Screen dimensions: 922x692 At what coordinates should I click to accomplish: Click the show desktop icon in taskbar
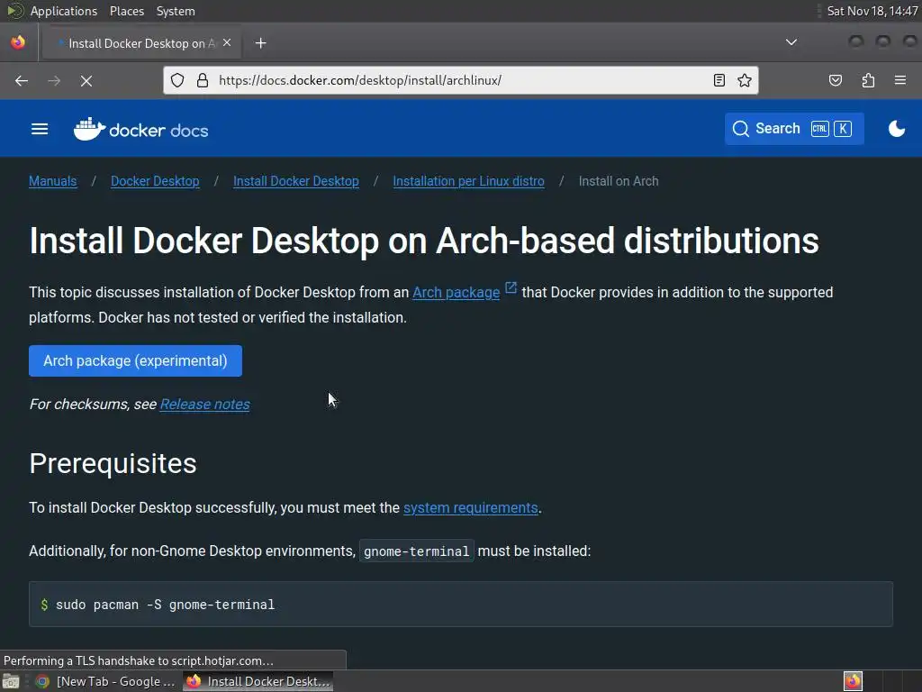[x=11, y=681]
